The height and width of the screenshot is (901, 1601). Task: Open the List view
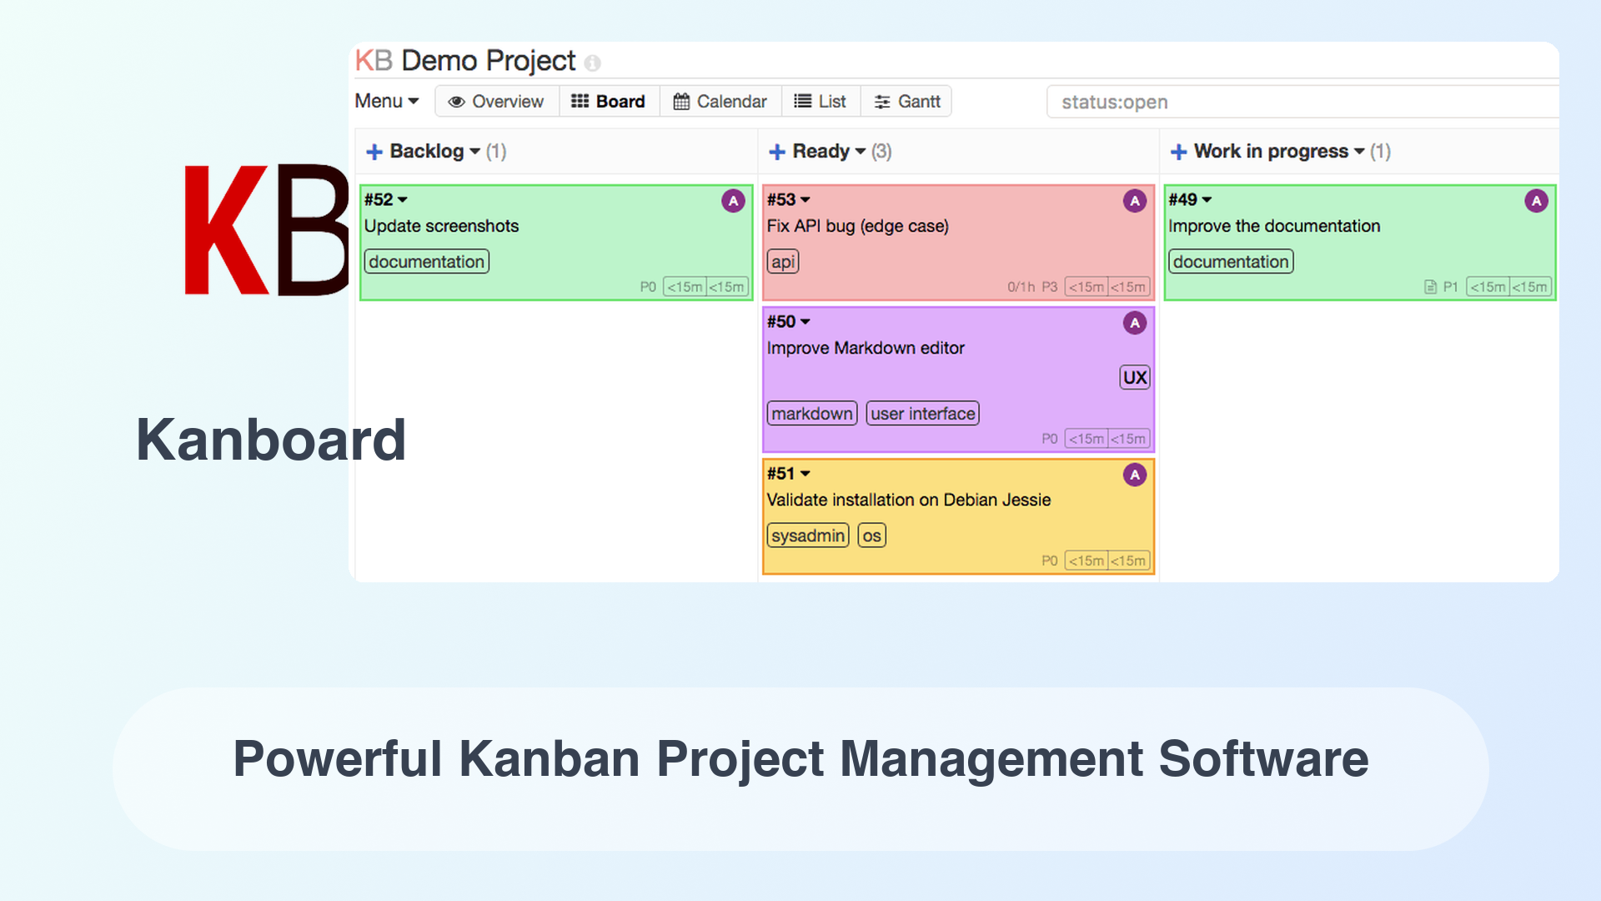click(821, 102)
